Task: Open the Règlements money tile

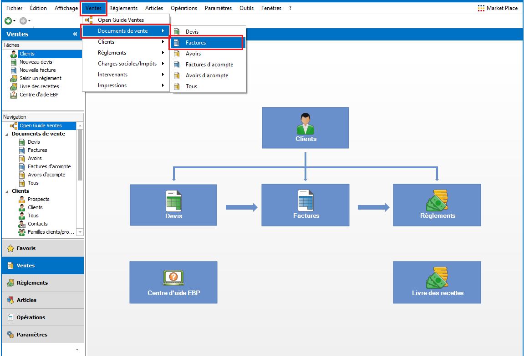Action: (437, 205)
